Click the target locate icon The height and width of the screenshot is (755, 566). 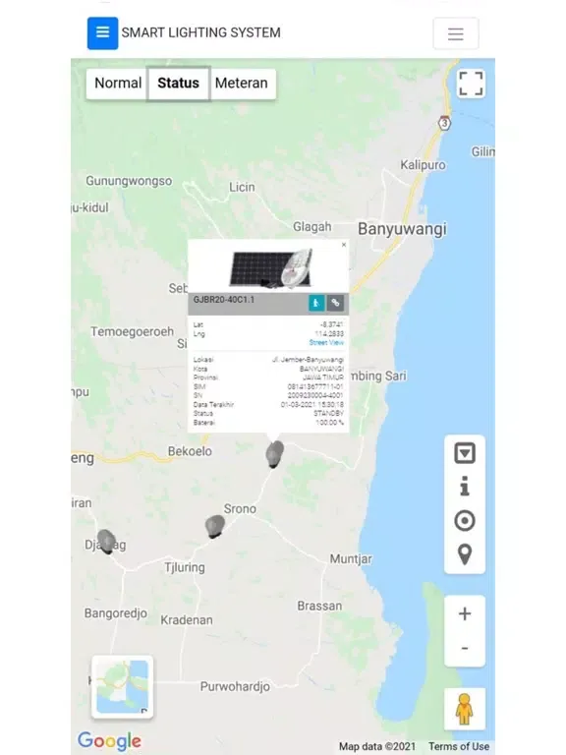click(465, 520)
